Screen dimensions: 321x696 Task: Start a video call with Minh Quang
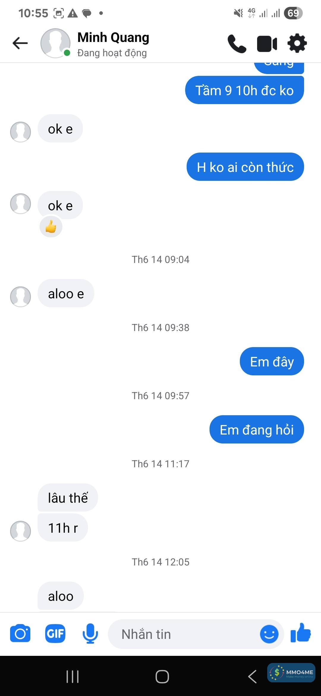tap(267, 44)
